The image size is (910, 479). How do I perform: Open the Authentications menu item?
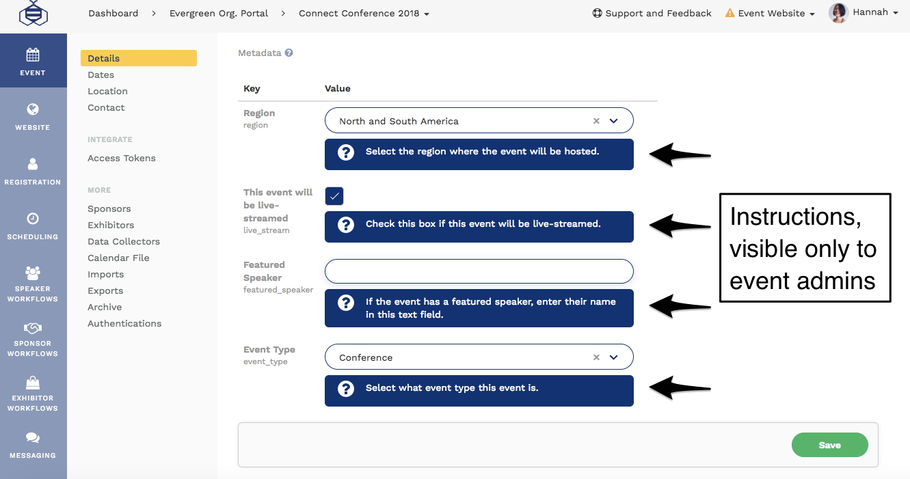[x=124, y=324]
